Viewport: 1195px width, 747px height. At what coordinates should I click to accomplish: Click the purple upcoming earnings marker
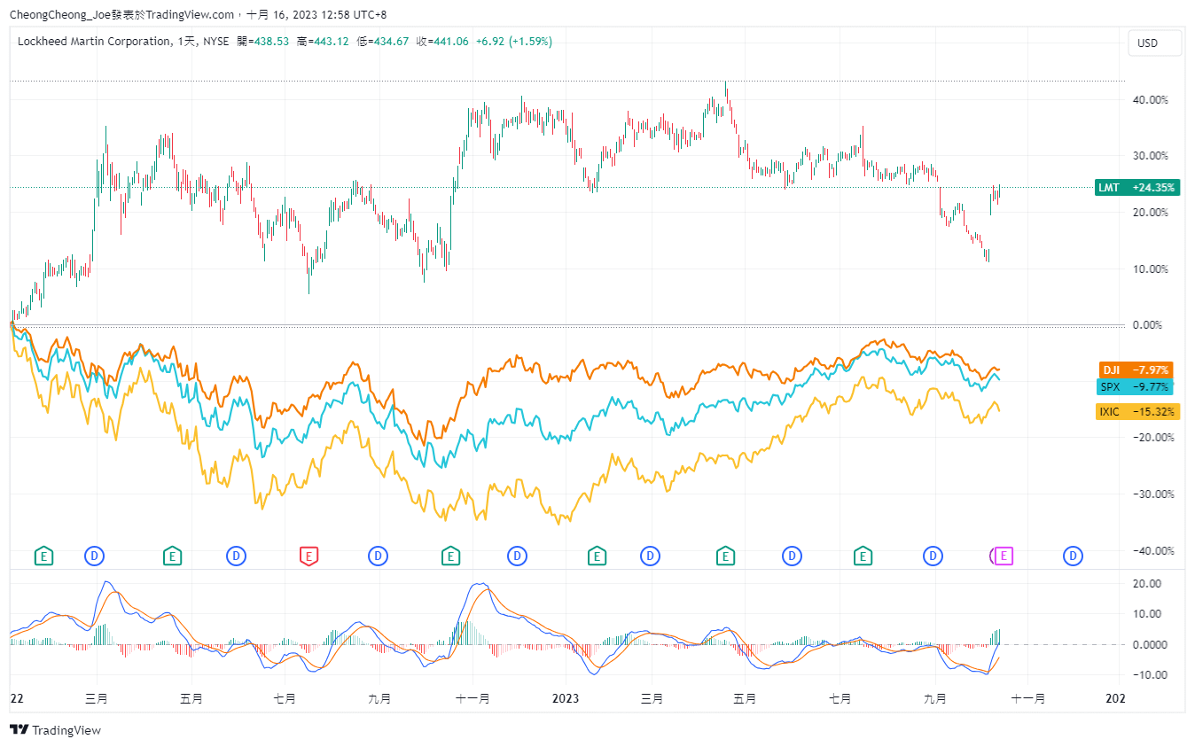pyautogui.click(x=1004, y=556)
